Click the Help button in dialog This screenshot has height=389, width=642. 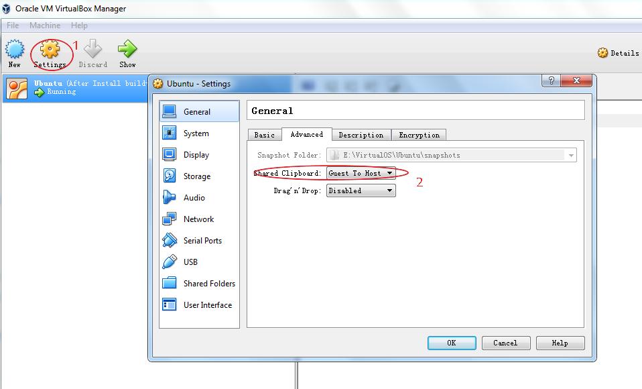click(x=560, y=343)
